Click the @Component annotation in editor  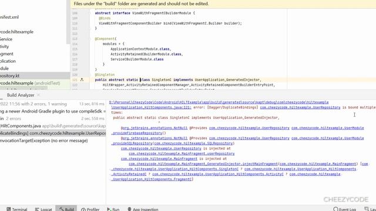coord(105,39)
